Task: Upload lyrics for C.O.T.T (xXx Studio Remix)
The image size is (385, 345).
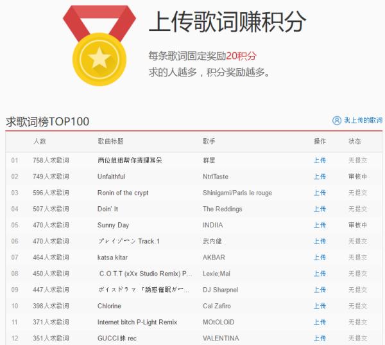Action: coord(320,274)
